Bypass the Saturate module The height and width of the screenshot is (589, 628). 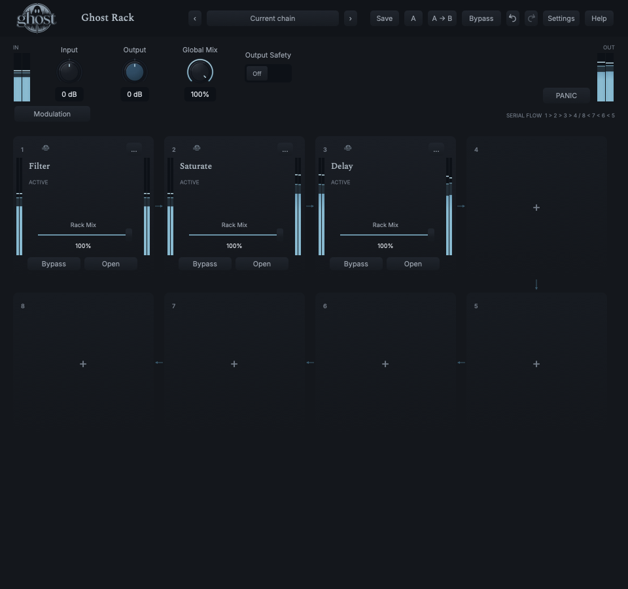coord(205,264)
